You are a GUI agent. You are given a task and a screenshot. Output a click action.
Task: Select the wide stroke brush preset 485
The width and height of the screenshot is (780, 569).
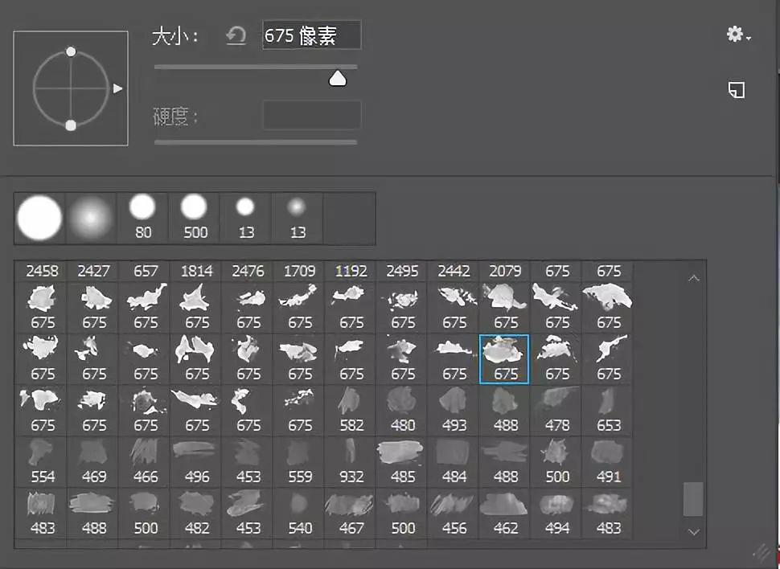pyautogui.click(x=402, y=462)
